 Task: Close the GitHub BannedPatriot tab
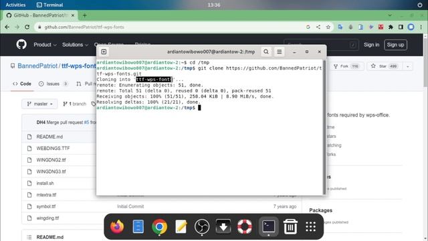point(73,15)
